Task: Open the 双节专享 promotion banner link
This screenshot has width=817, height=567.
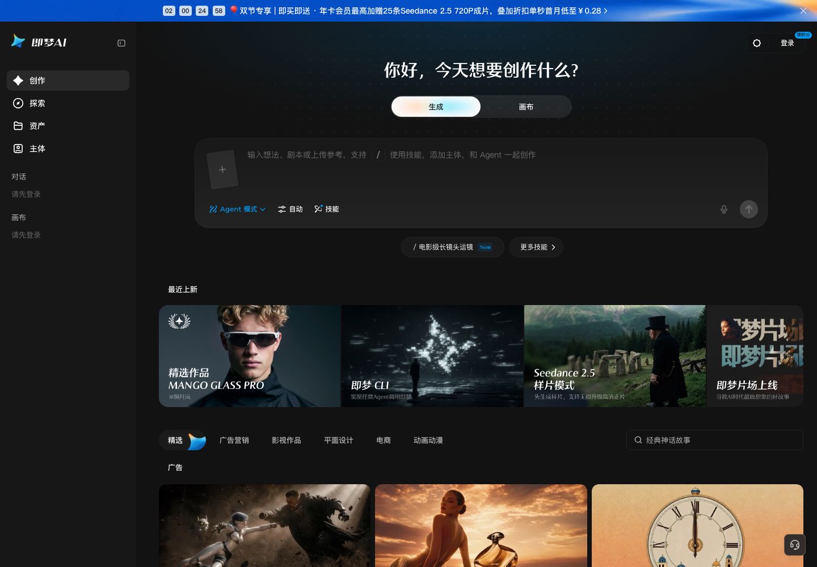Action: pos(420,11)
